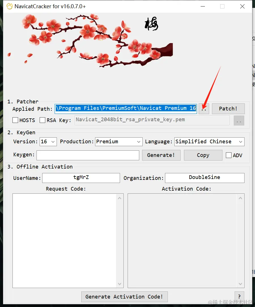Click the "1. Patcher" group label

(23, 101)
